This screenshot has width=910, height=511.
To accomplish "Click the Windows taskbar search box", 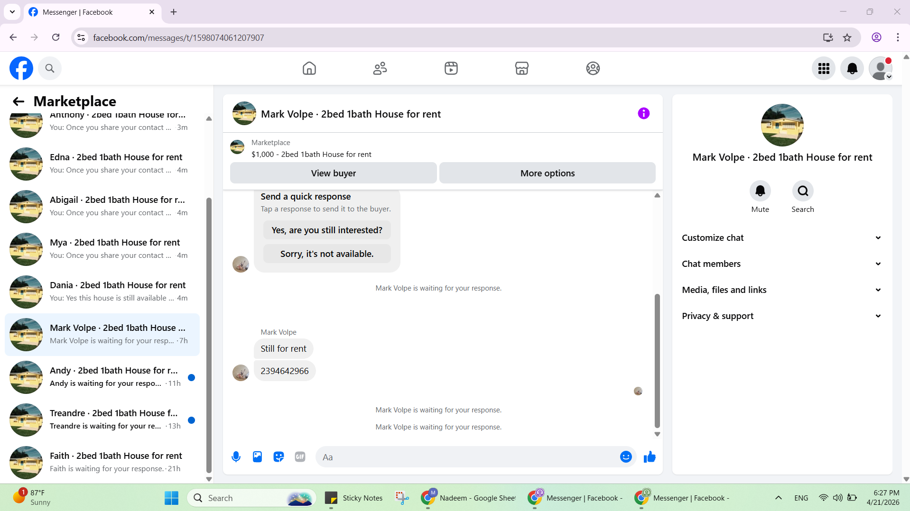I will 252,498.
